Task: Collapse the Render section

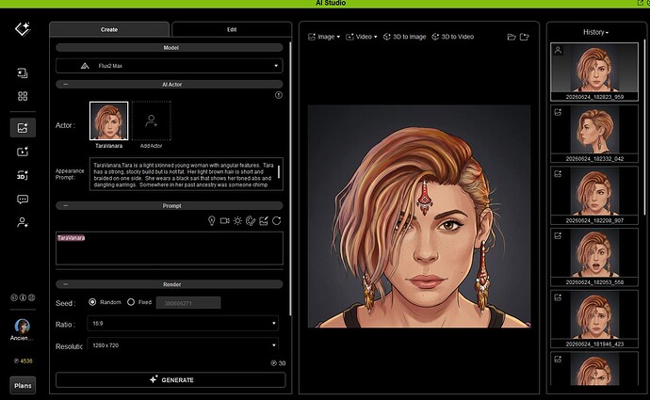Action: (66, 284)
